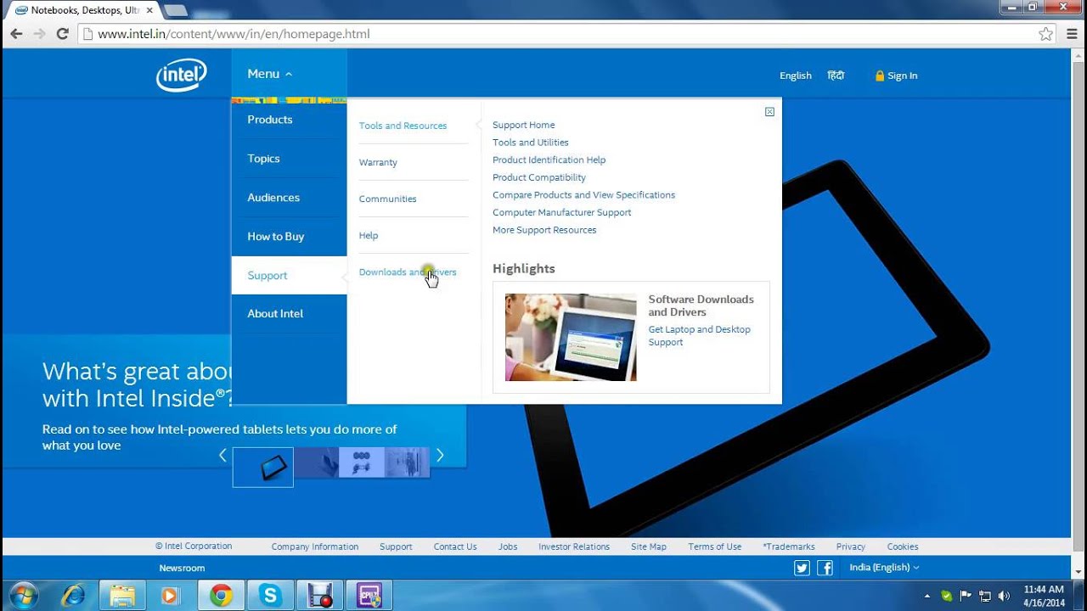Screen dimensions: 1087x611
Task: Close the Notebooks, Desktops browser tab
Action: coord(149,10)
